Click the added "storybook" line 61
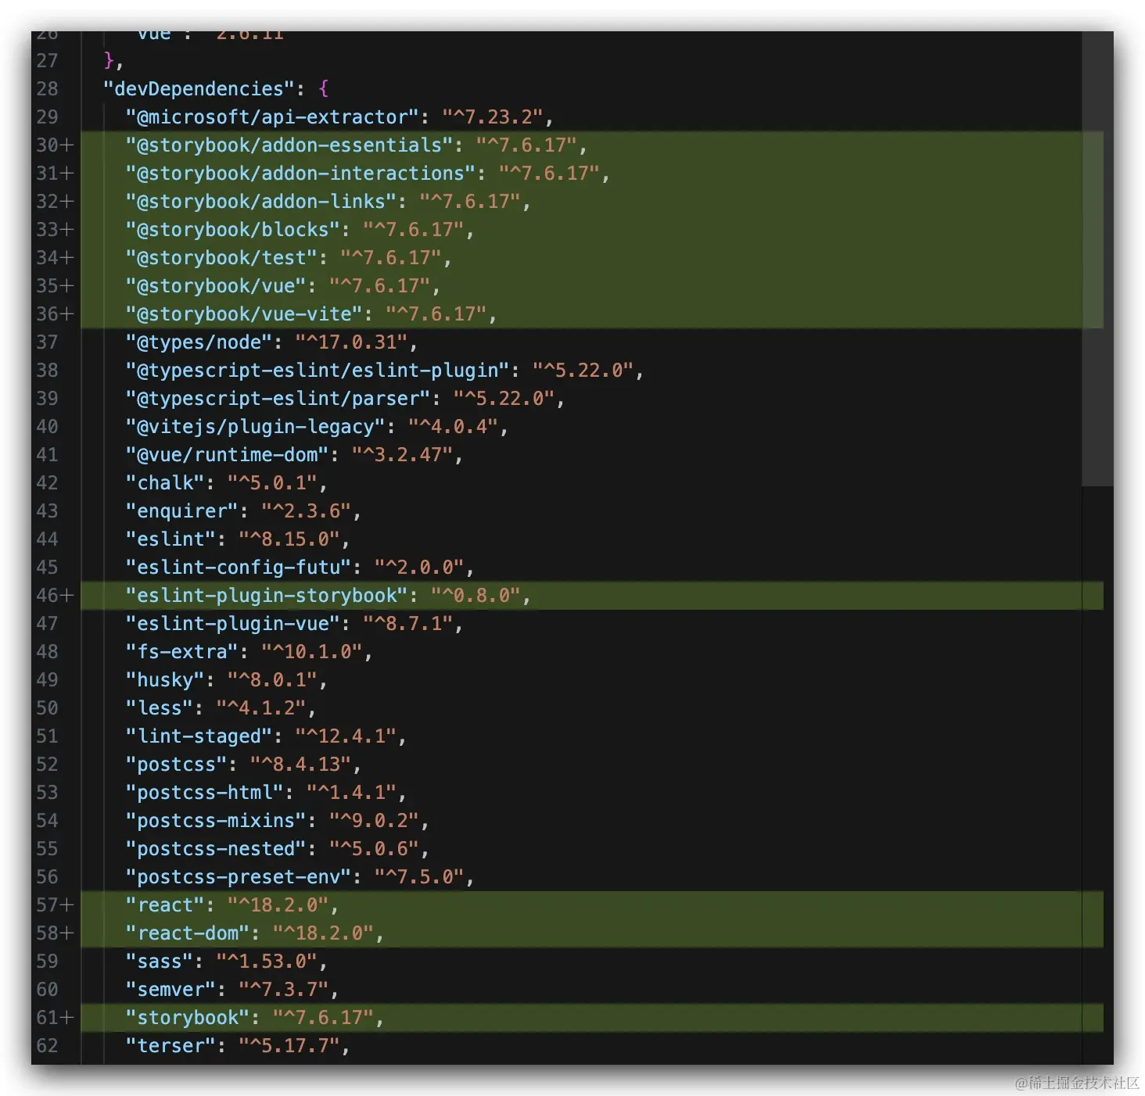This screenshot has height=1096, width=1145. coord(592,1018)
